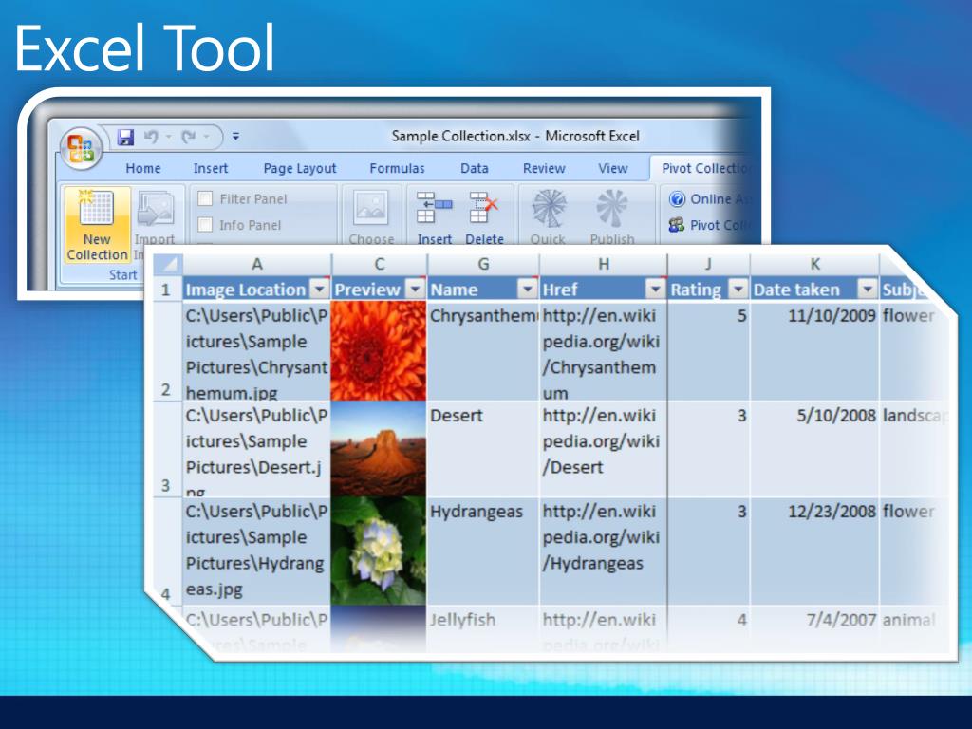
Task: Open the Review ribbon tab
Action: pyautogui.click(x=544, y=168)
